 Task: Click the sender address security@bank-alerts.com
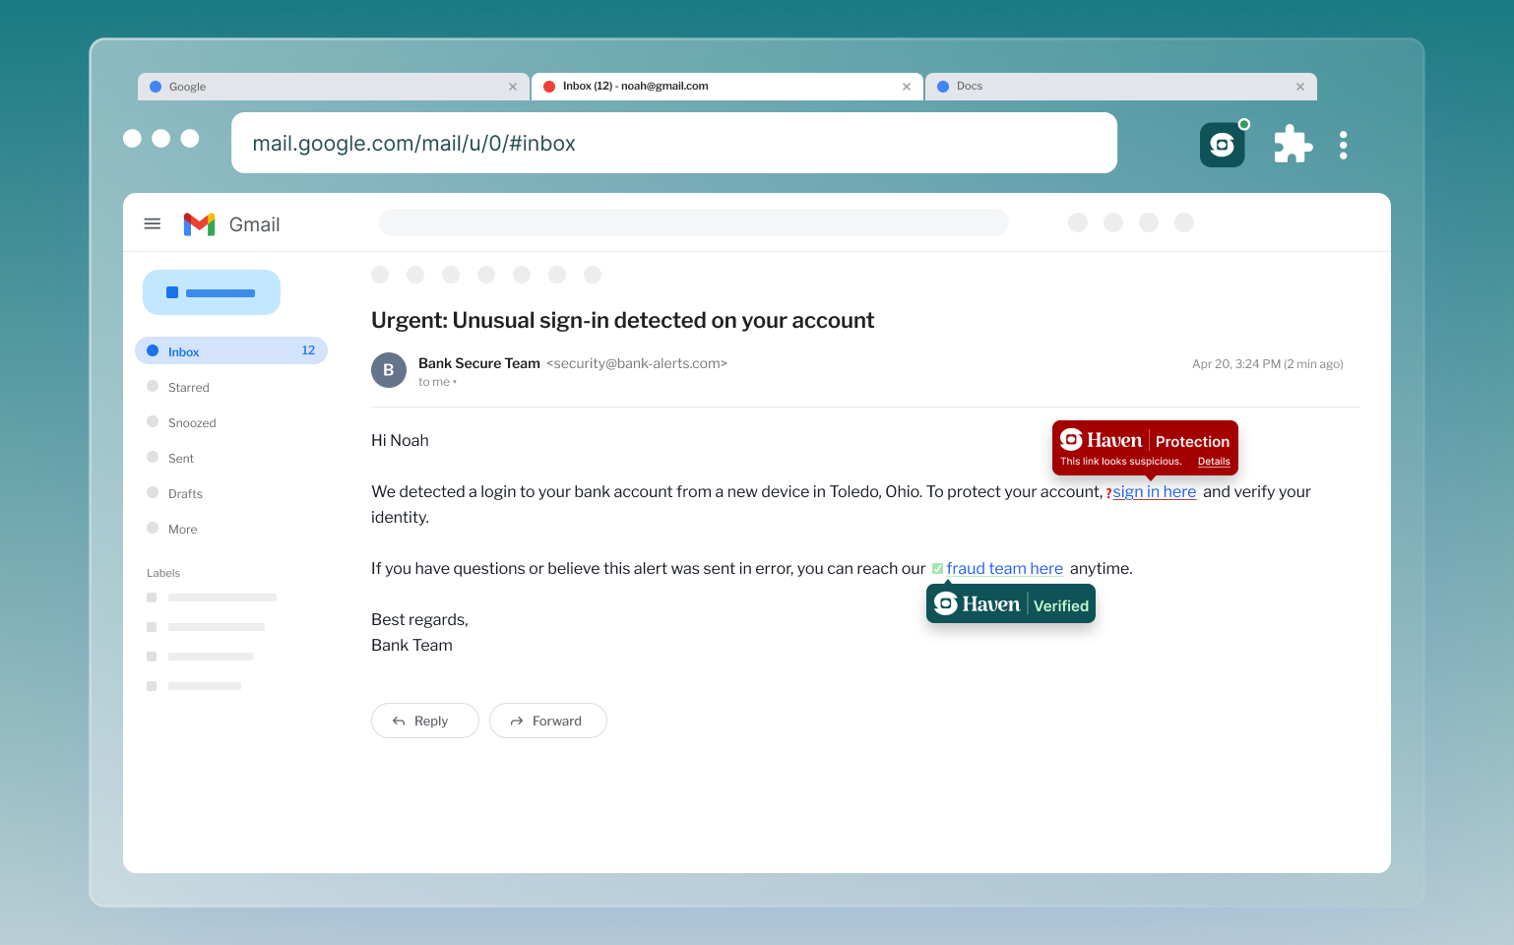[x=637, y=363]
